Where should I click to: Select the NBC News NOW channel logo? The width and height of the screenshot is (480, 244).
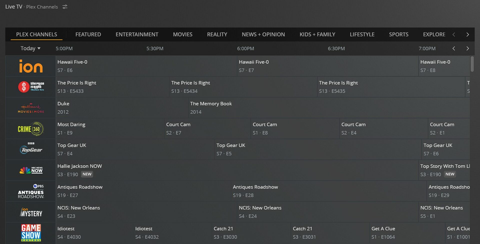pyautogui.click(x=31, y=170)
